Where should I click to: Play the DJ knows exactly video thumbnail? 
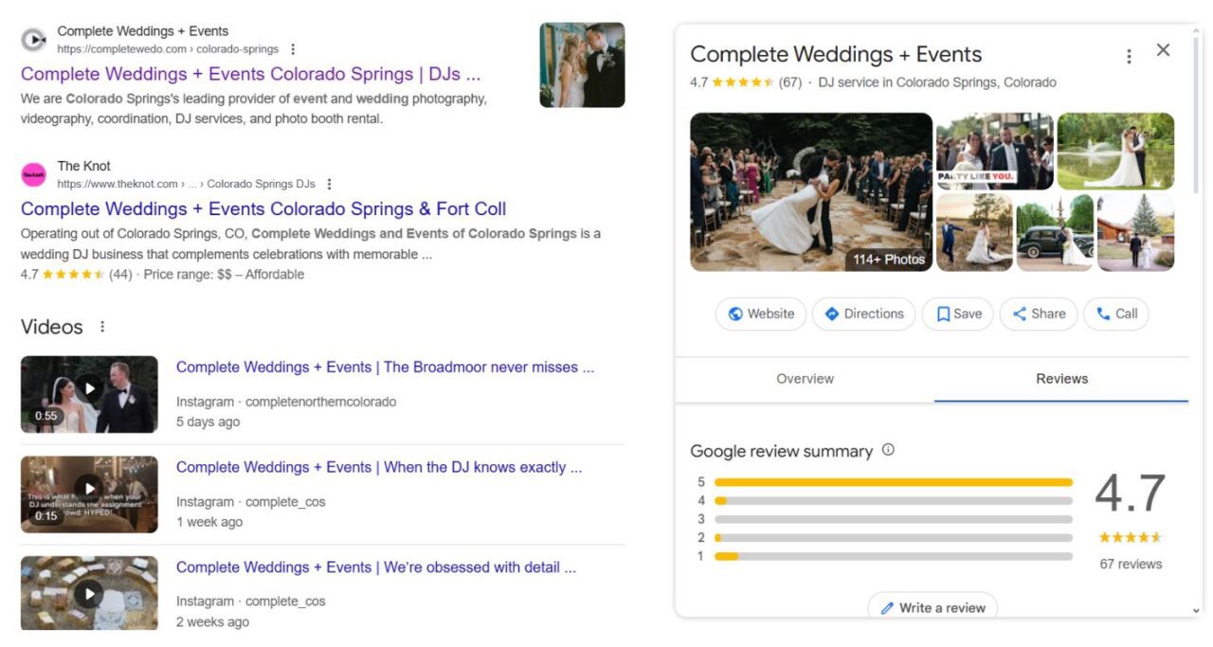[89, 494]
